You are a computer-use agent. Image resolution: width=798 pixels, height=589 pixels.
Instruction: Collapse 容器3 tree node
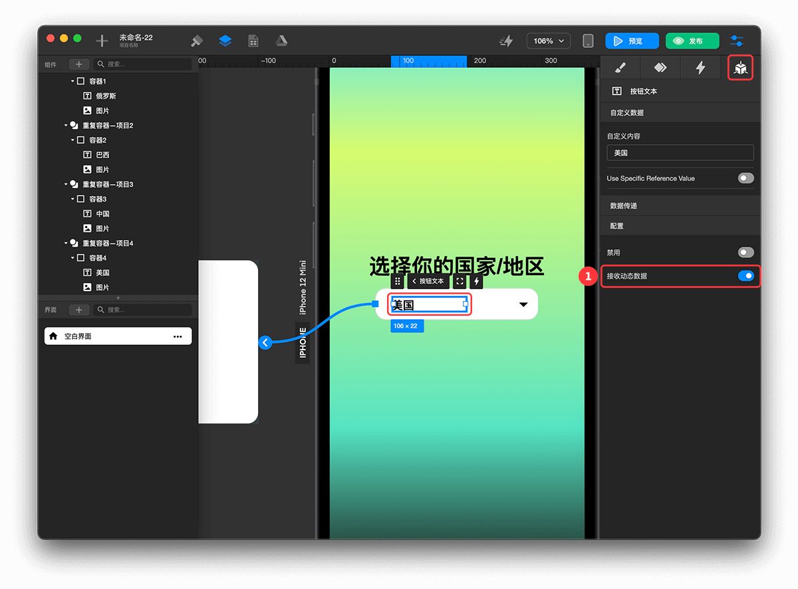[72, 199]
